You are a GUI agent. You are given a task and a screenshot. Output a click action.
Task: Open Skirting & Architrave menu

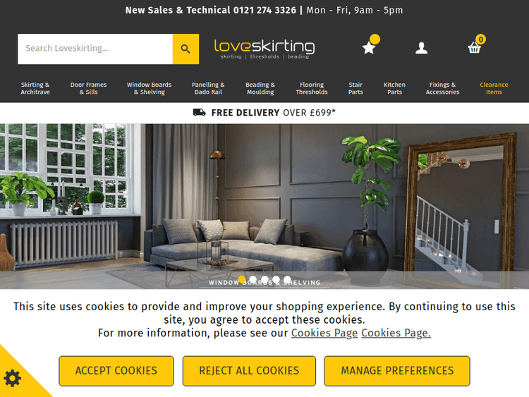pyautogui.click(x=35, y=88)
